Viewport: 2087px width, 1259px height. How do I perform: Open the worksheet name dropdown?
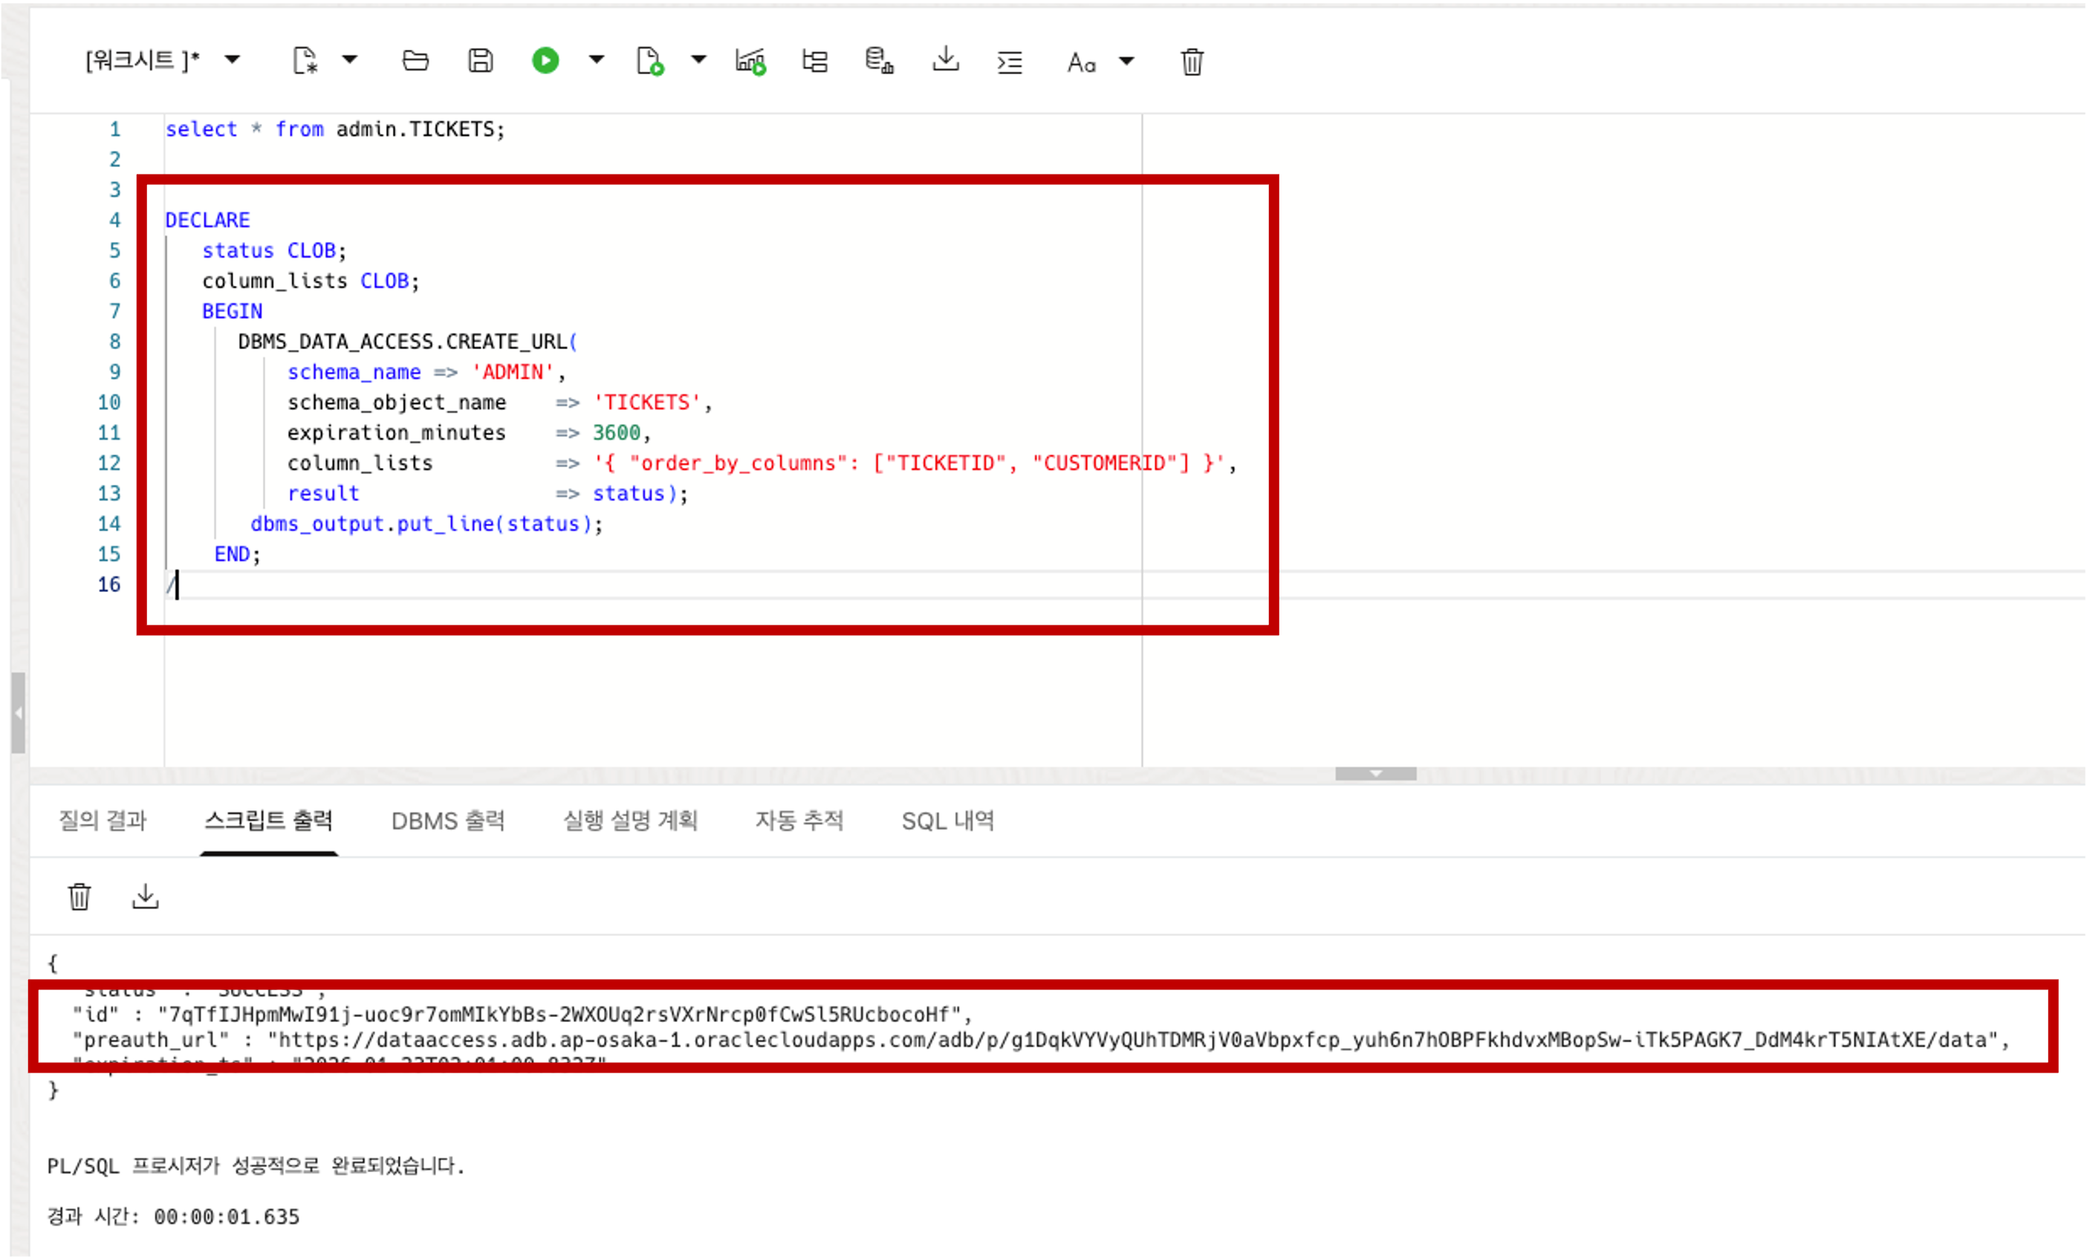click(x=233, y=60)
